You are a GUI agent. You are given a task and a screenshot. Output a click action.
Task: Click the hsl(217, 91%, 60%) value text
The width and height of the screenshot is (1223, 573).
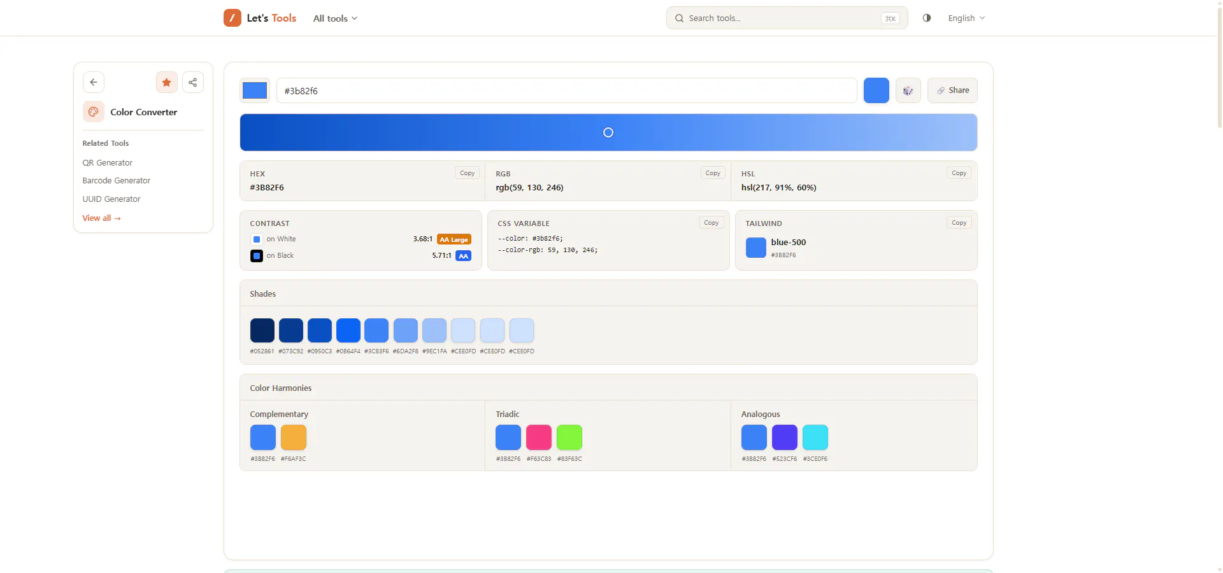tap(778, 188)
